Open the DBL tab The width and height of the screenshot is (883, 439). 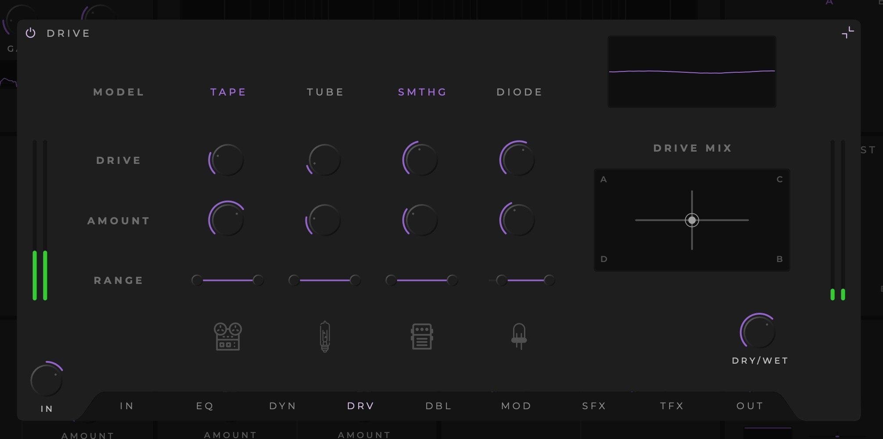[x=438, y=406]
